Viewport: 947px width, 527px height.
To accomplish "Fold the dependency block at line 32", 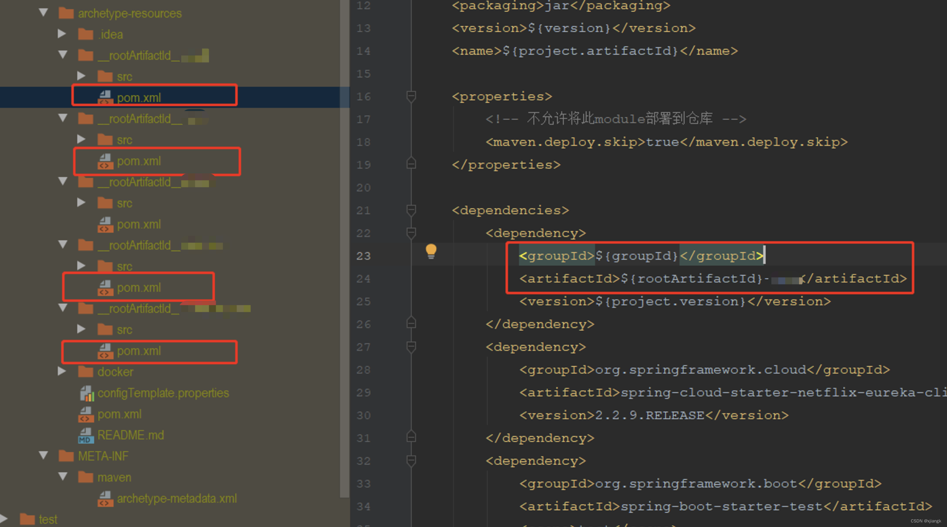I will [411, 461].
